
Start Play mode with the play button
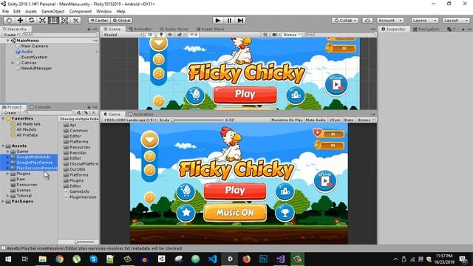pos(217,20)
